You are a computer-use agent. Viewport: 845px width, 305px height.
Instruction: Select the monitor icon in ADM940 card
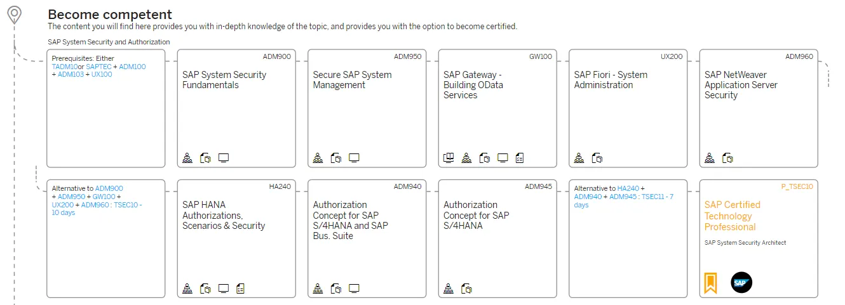pos(355,289)
